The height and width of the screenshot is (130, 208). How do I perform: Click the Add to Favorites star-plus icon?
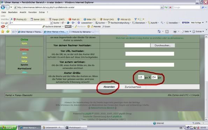click(x=8, y=31)
